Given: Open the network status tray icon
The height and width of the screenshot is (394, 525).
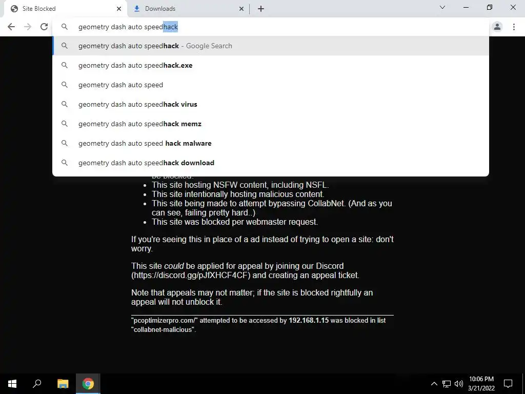Looking at the screenshot, I should tap(447, 384).
